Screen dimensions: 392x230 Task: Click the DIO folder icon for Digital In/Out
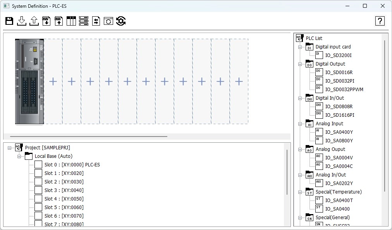coord(309,98)
